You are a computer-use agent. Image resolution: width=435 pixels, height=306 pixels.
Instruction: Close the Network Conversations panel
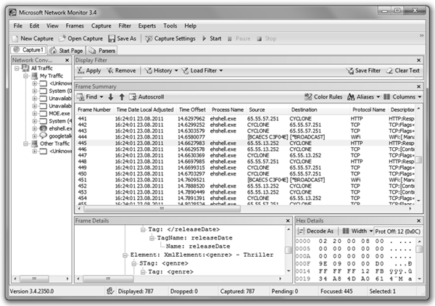(x=67, y=60)
